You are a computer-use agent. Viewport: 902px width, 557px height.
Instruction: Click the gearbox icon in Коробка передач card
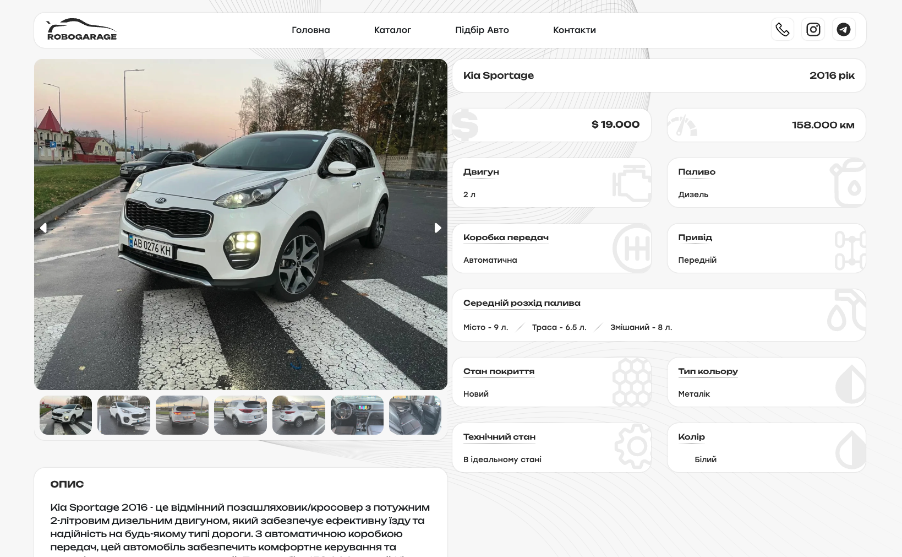click(631, 248)
